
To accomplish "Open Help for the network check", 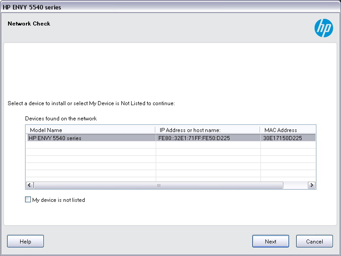I will tap(26, 241).
